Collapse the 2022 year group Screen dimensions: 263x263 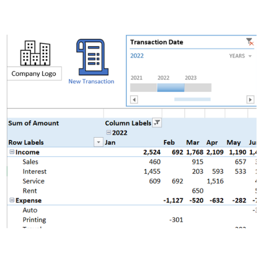click(108, 133)
